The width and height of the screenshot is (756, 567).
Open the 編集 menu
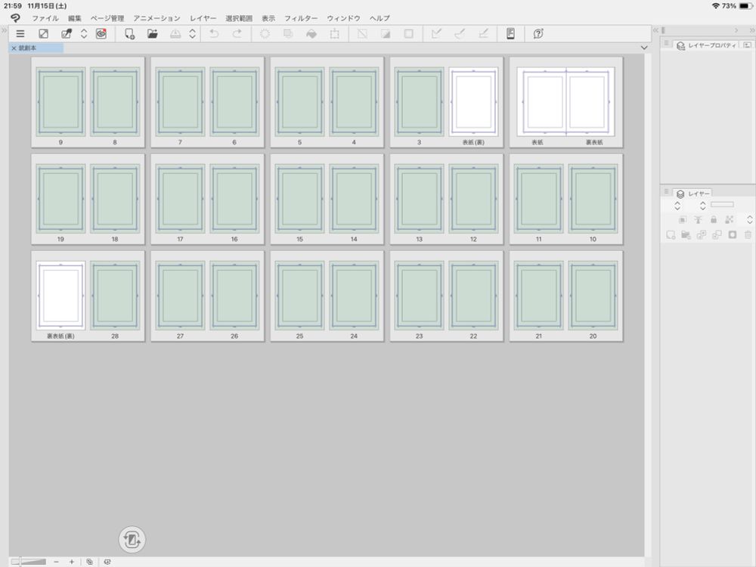click(x=75, y=18)
